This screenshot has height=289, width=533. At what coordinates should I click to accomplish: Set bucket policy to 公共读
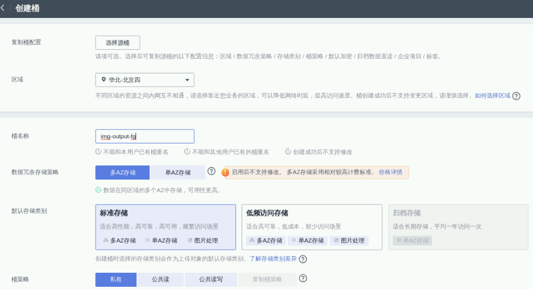pyautogui.click(x=161, y=279)
